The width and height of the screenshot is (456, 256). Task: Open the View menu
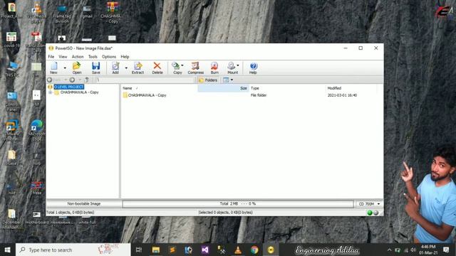[63, 57]
